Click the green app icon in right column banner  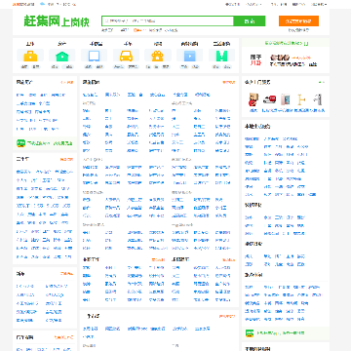pos(250,332)
